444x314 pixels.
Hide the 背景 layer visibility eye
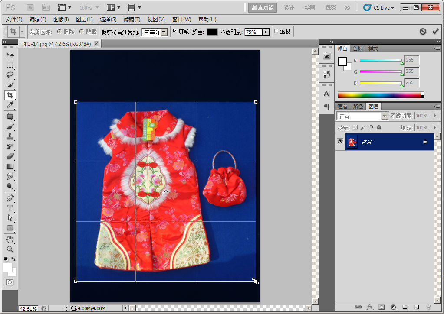[x=340, y=142]
